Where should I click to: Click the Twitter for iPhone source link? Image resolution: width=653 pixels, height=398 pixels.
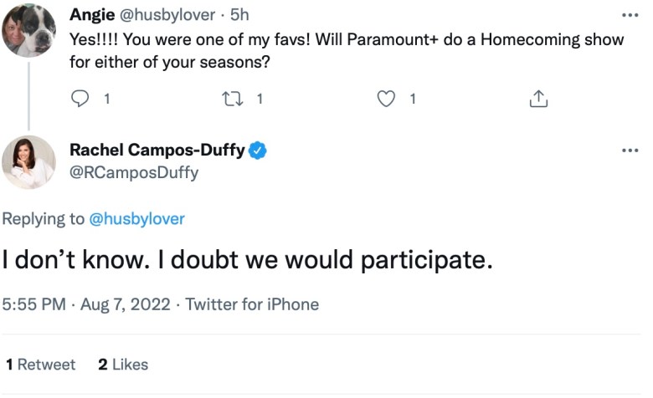(252, 304)
